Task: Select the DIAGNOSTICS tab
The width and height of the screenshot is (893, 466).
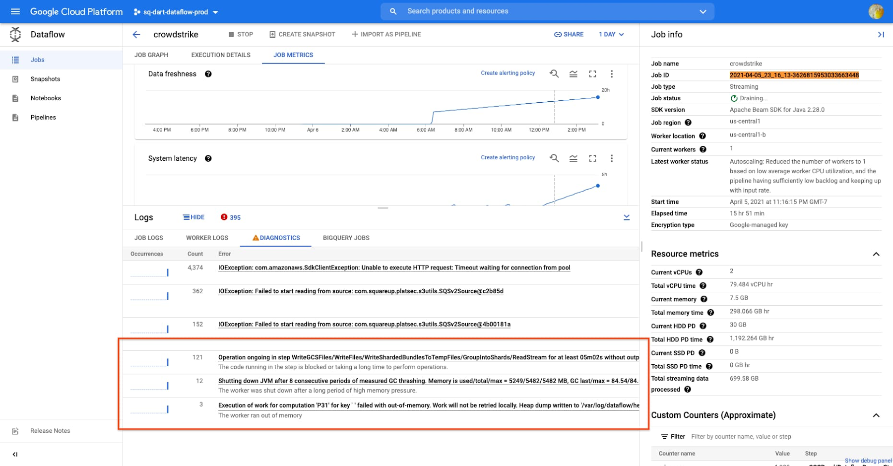Action: coord(276,238)
